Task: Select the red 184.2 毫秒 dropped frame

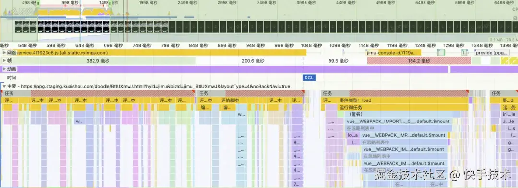Action: click(x=419, y=61)
